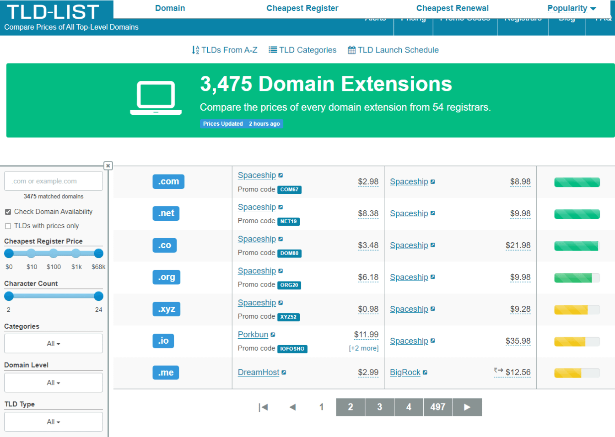615x437 pixels.
Task: Open external link icon beside DreamHost
Action: (x=284, y=373)
